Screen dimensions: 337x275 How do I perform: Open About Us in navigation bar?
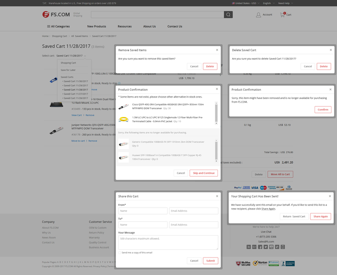tap(150, 26)
